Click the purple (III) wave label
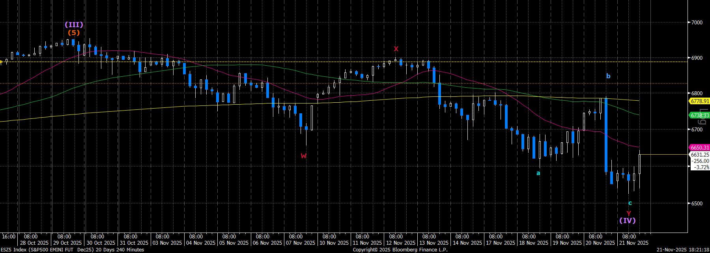The width and height of the screenshot is (710, 253). pyautogui.click(x=74, y=25)
